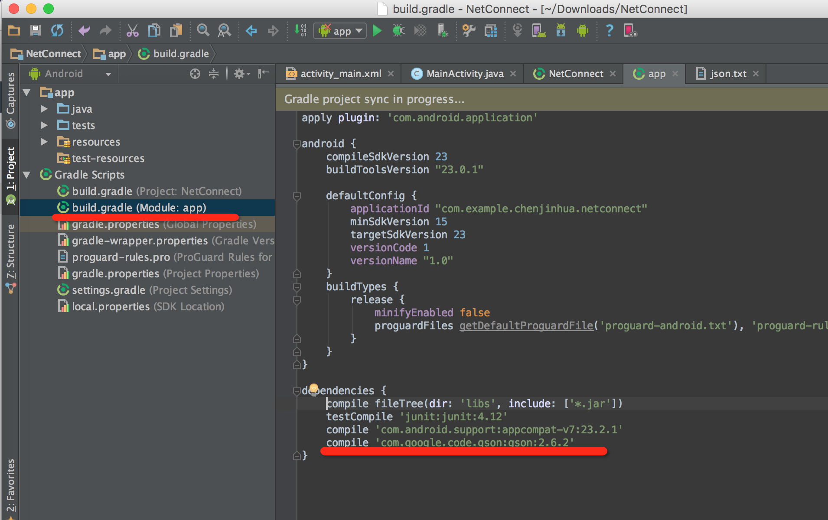Click the Debug bug icon
828x520 pixels.
398,30
